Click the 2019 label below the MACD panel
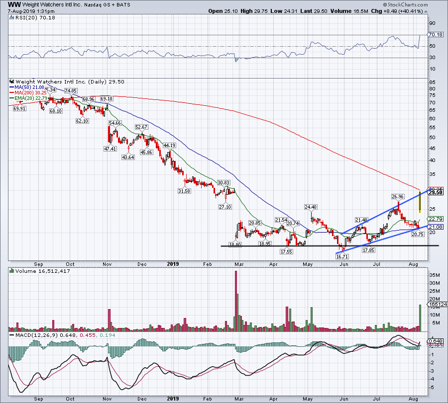The height and width of the screenshot is (403, 448). (173, 399)
